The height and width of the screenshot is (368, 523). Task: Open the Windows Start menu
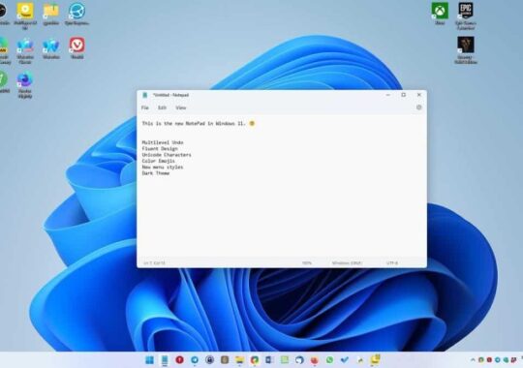pyautogui.click(x=150, y=360)
